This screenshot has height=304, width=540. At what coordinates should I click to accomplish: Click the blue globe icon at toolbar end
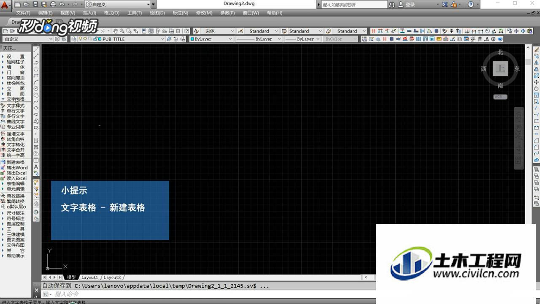click(x=500, y=39)
